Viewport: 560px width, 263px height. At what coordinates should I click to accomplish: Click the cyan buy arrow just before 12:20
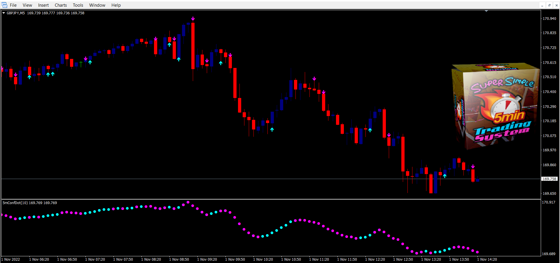point(370,130)
